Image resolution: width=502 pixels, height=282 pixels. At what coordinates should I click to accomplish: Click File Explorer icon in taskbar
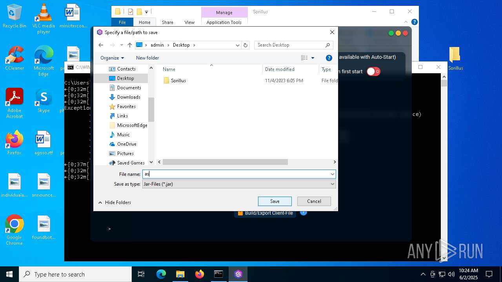(x=180, y=274)
